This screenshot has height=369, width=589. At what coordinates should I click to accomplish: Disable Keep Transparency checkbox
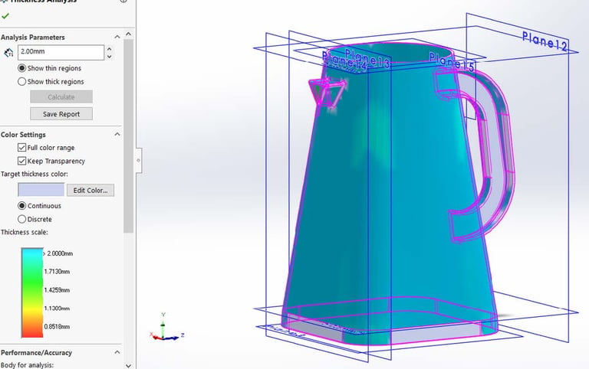click(21, 161)
